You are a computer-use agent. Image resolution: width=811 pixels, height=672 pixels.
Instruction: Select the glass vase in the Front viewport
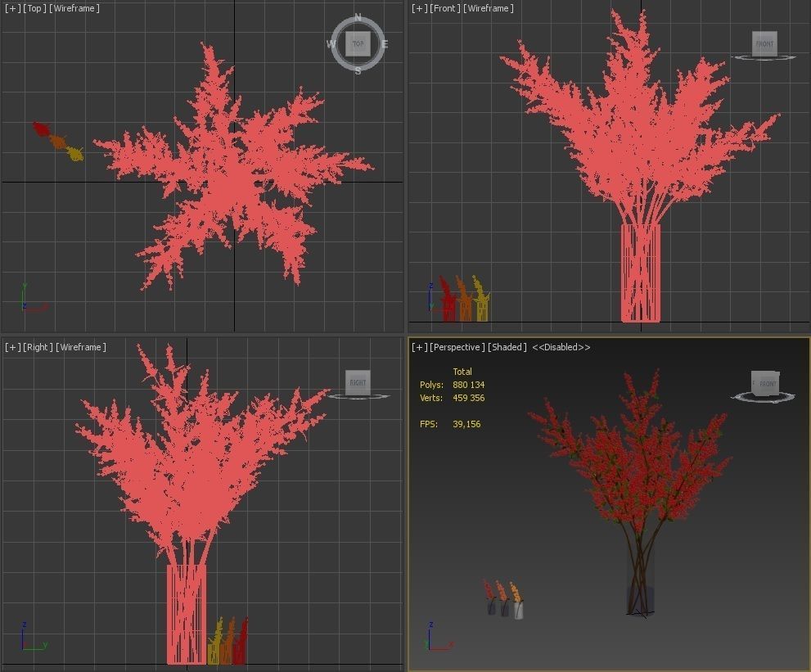641,273
